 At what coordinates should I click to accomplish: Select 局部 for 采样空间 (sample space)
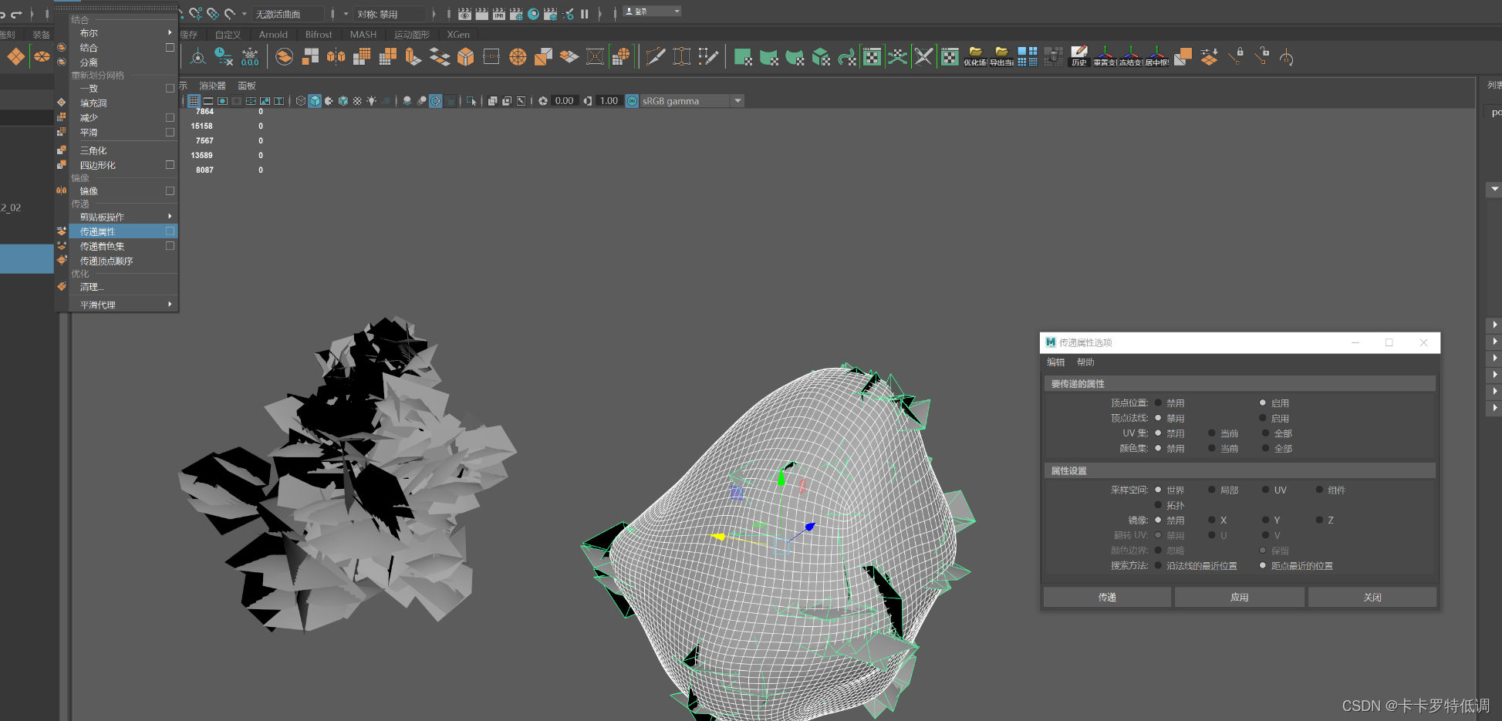[x=1212, y=490]
